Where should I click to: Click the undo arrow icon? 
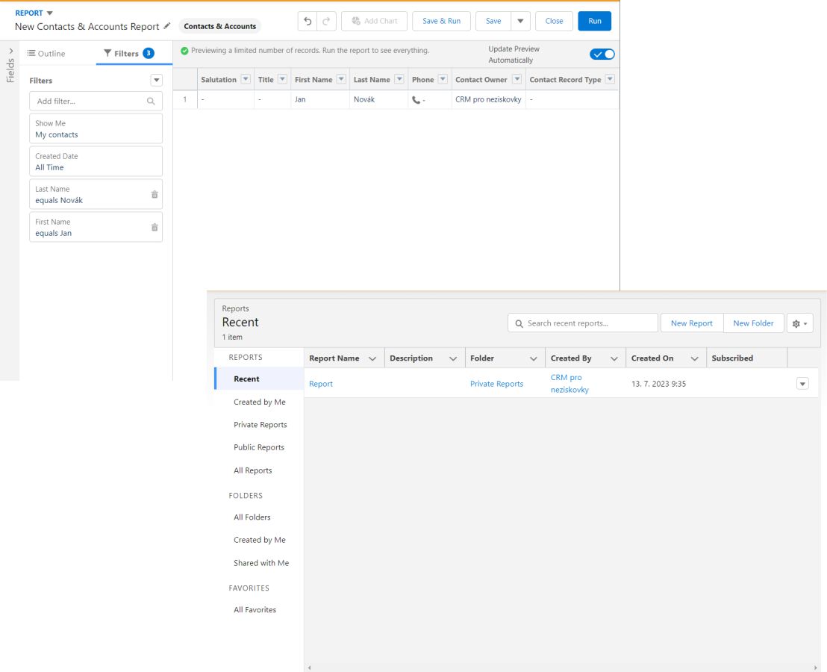click(308, 21)
